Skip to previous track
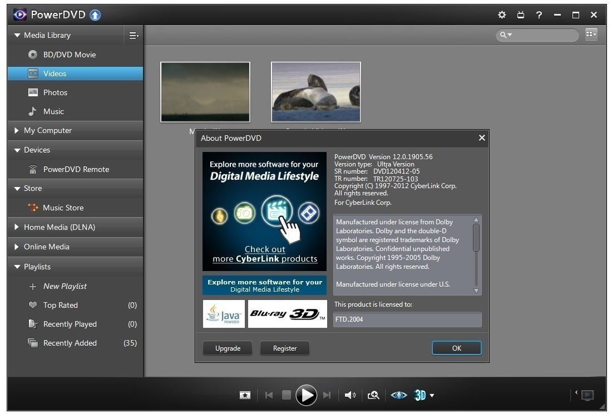This screenshot has height=418, width=612. coord(269,395)
